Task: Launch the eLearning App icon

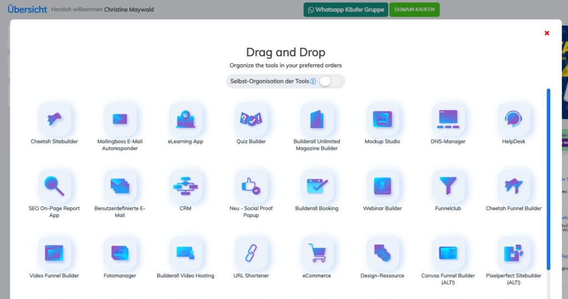Action: pos(185,119)
